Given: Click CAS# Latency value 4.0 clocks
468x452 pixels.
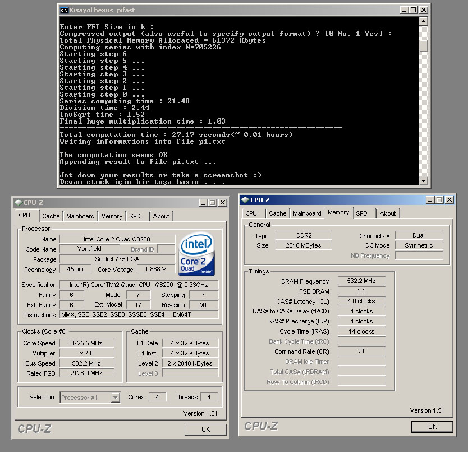Looking at the screenshot, I should click(361, 301).
